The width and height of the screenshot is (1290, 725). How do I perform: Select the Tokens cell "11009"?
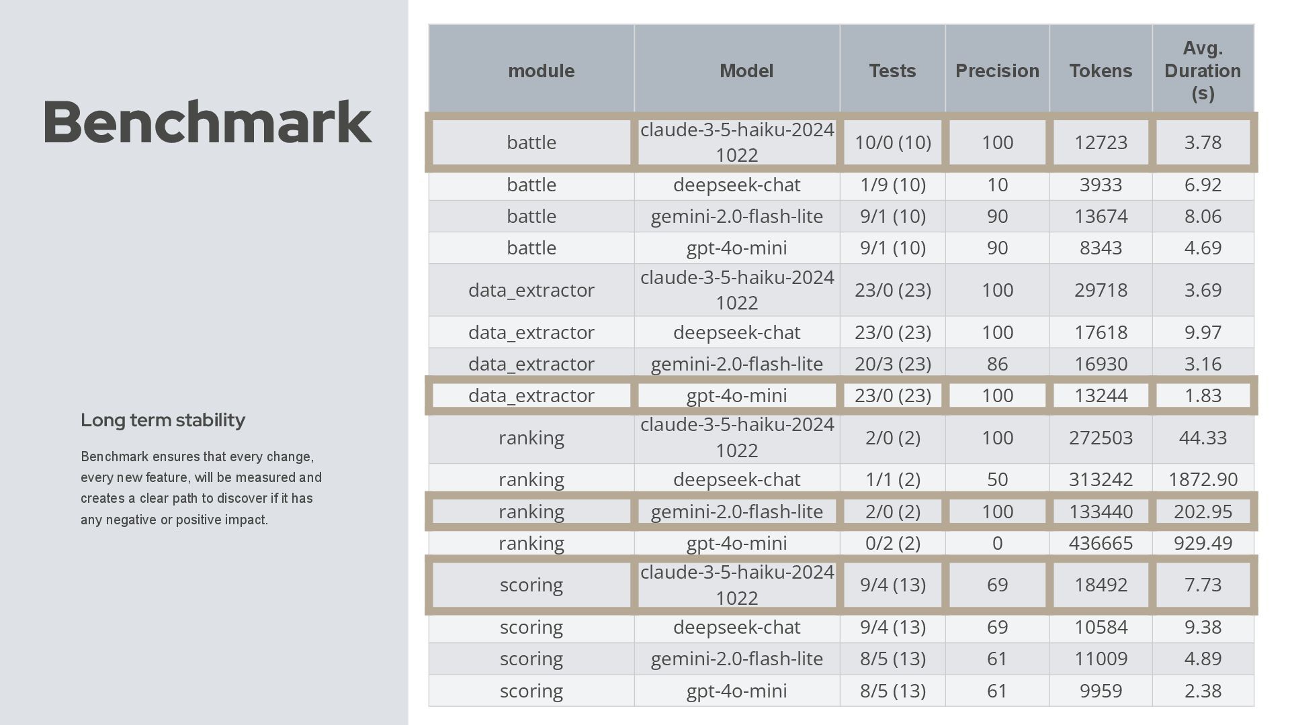tap(1101, 659)
